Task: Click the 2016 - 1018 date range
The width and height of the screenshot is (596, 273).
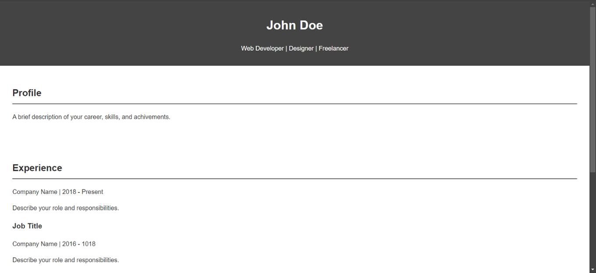Action: [79, 244]
